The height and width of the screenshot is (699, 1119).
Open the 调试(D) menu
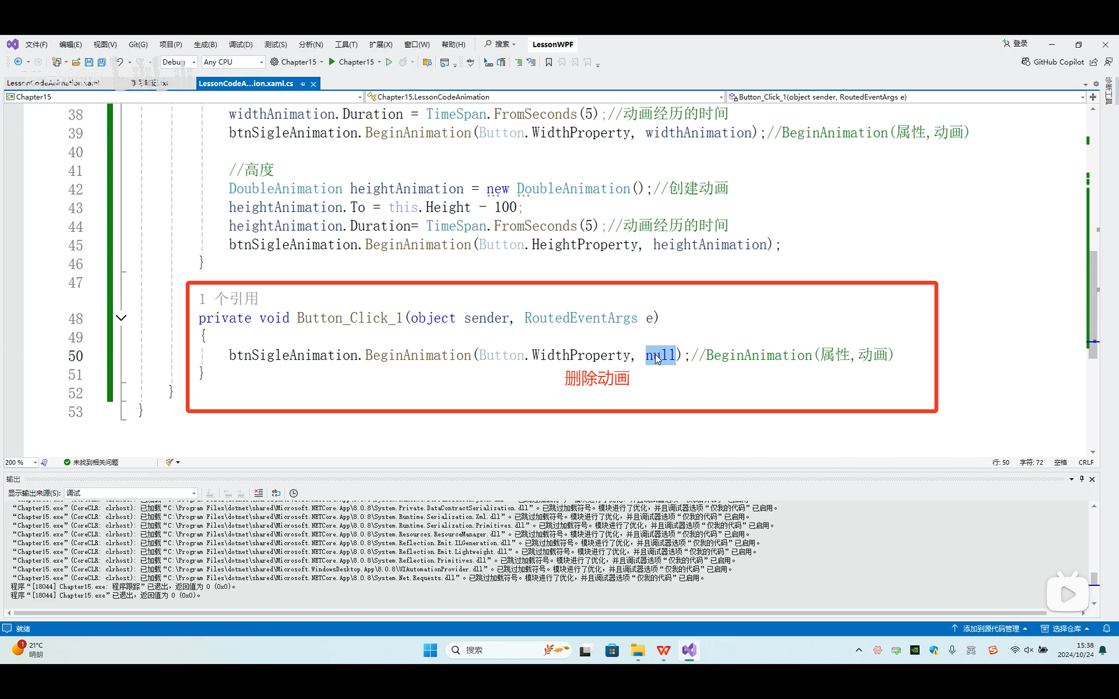tap(241, 44)
